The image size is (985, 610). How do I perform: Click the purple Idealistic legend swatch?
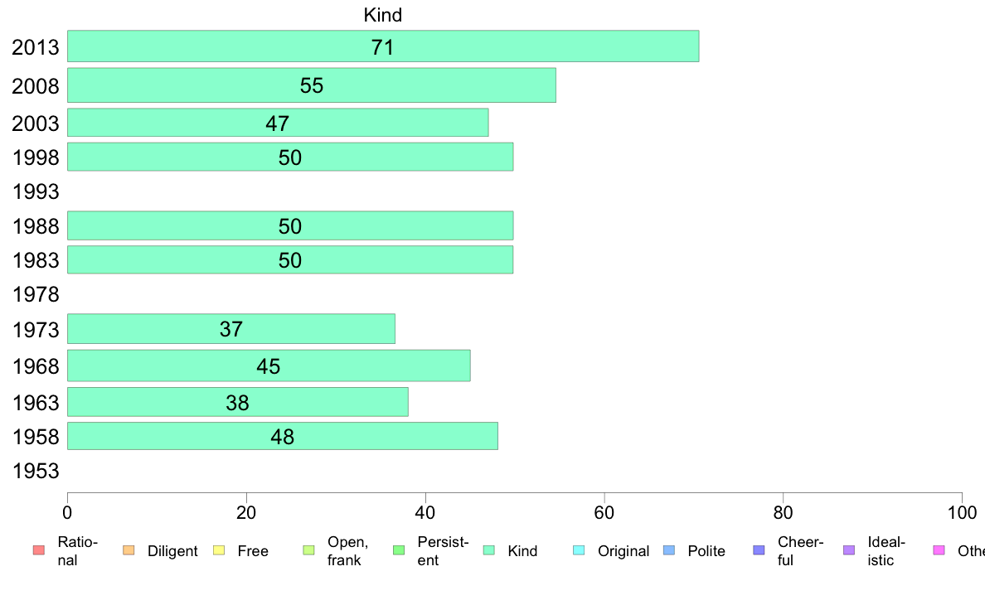(x=849, y=550)
